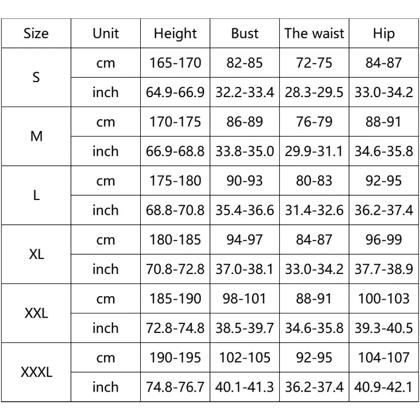Click the 100-103 hip cell
This screenshot has height=420, width=420.
[383, 299]
